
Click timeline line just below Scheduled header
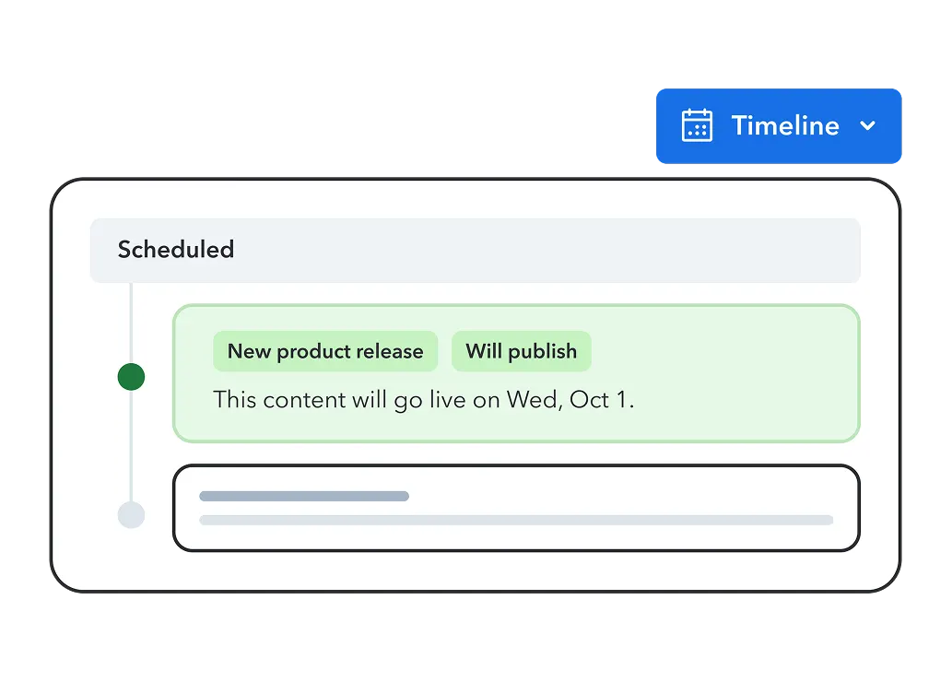pyautogui.click(x=131, y=304)
